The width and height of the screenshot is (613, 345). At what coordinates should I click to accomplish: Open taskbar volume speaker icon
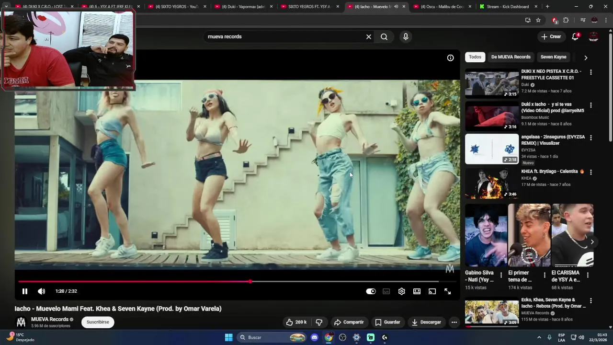[581, 337]
